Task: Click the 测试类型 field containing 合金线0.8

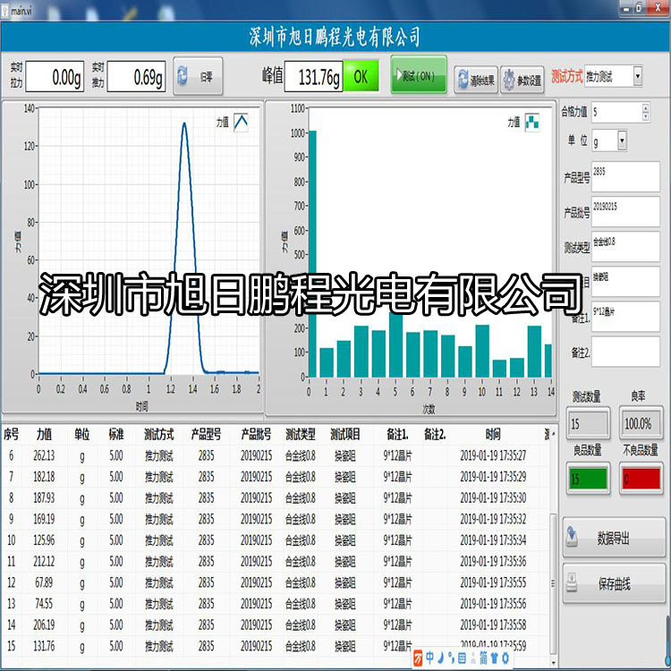Action: pyautogui.click(x=625, y=247)
